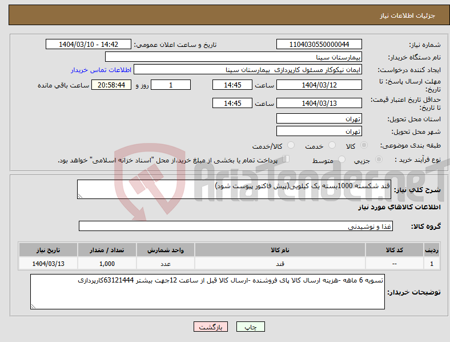Screen dimensions: 450x342
Task: Click the response deadline date 1404/03/12
Action: [x=319, y=85]
